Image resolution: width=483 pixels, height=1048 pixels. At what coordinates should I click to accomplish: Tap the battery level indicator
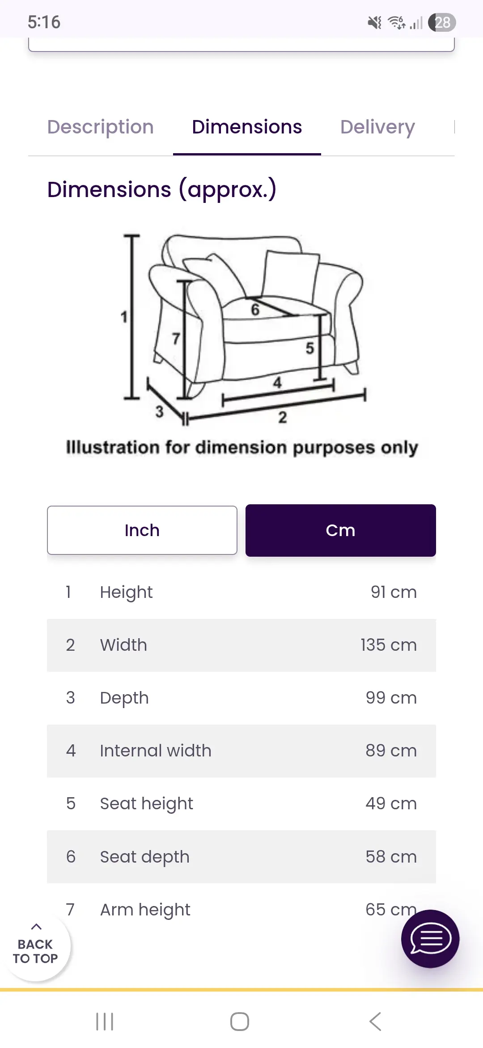(x=441, y=22)
